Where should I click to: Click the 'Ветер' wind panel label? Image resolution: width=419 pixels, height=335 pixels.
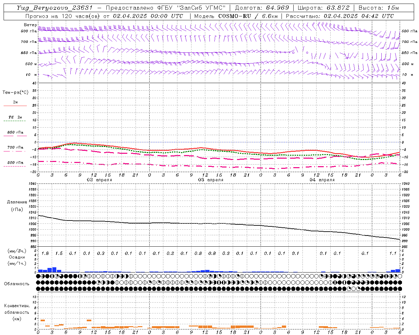click(x=30, y=25)
